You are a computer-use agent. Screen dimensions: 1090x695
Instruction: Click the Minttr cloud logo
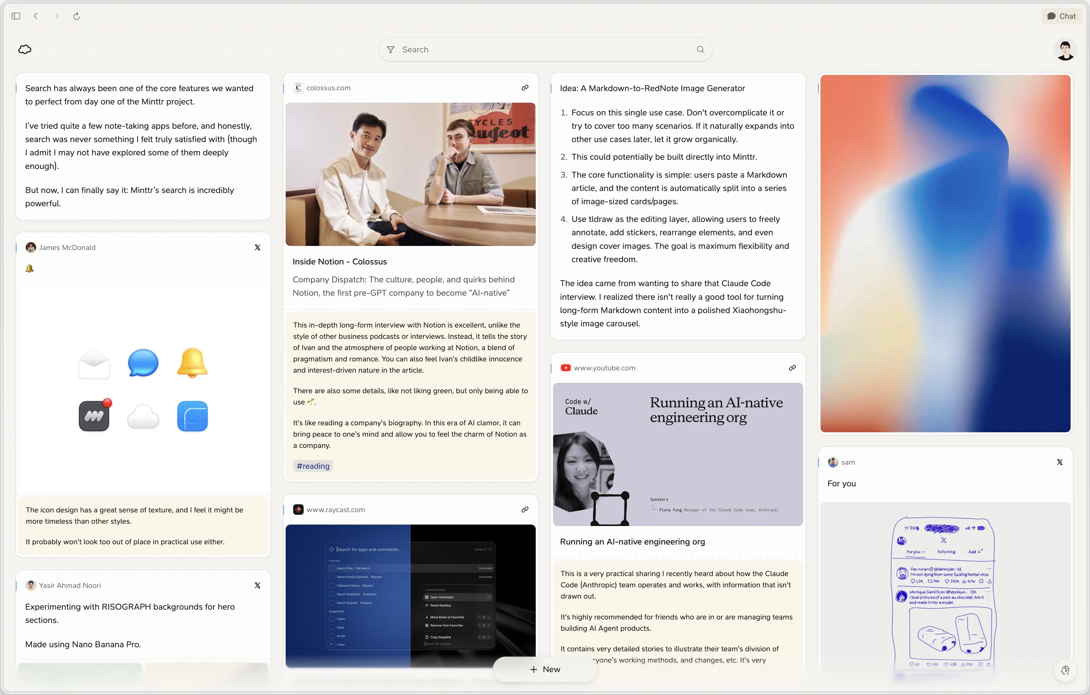coord(25,49)
